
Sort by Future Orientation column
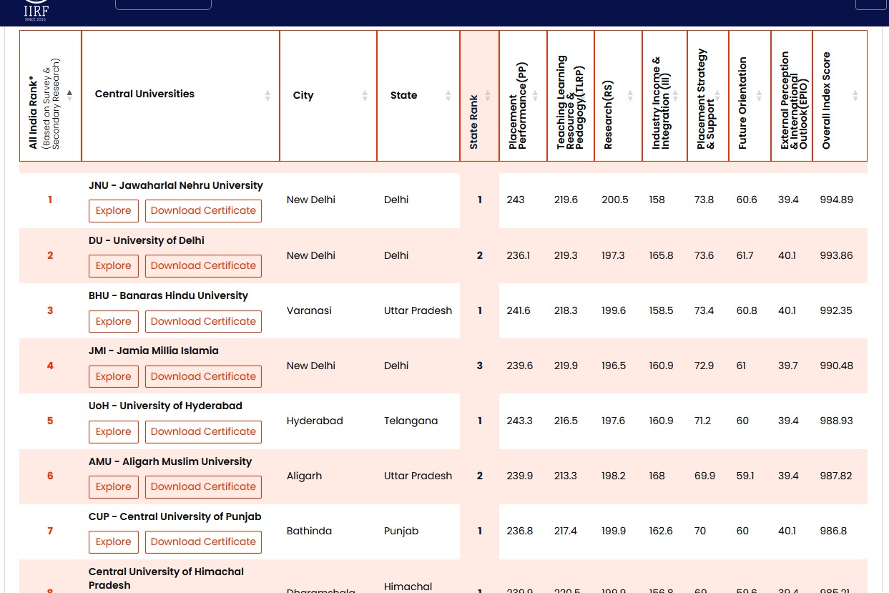(x=759, y=96)
